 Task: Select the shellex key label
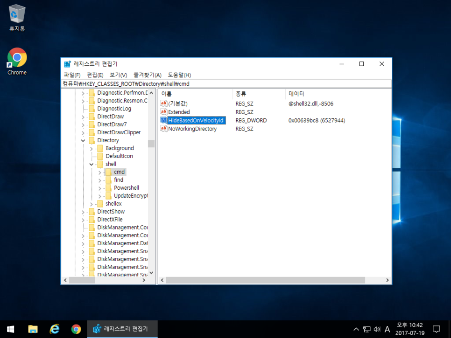point(113,204)
